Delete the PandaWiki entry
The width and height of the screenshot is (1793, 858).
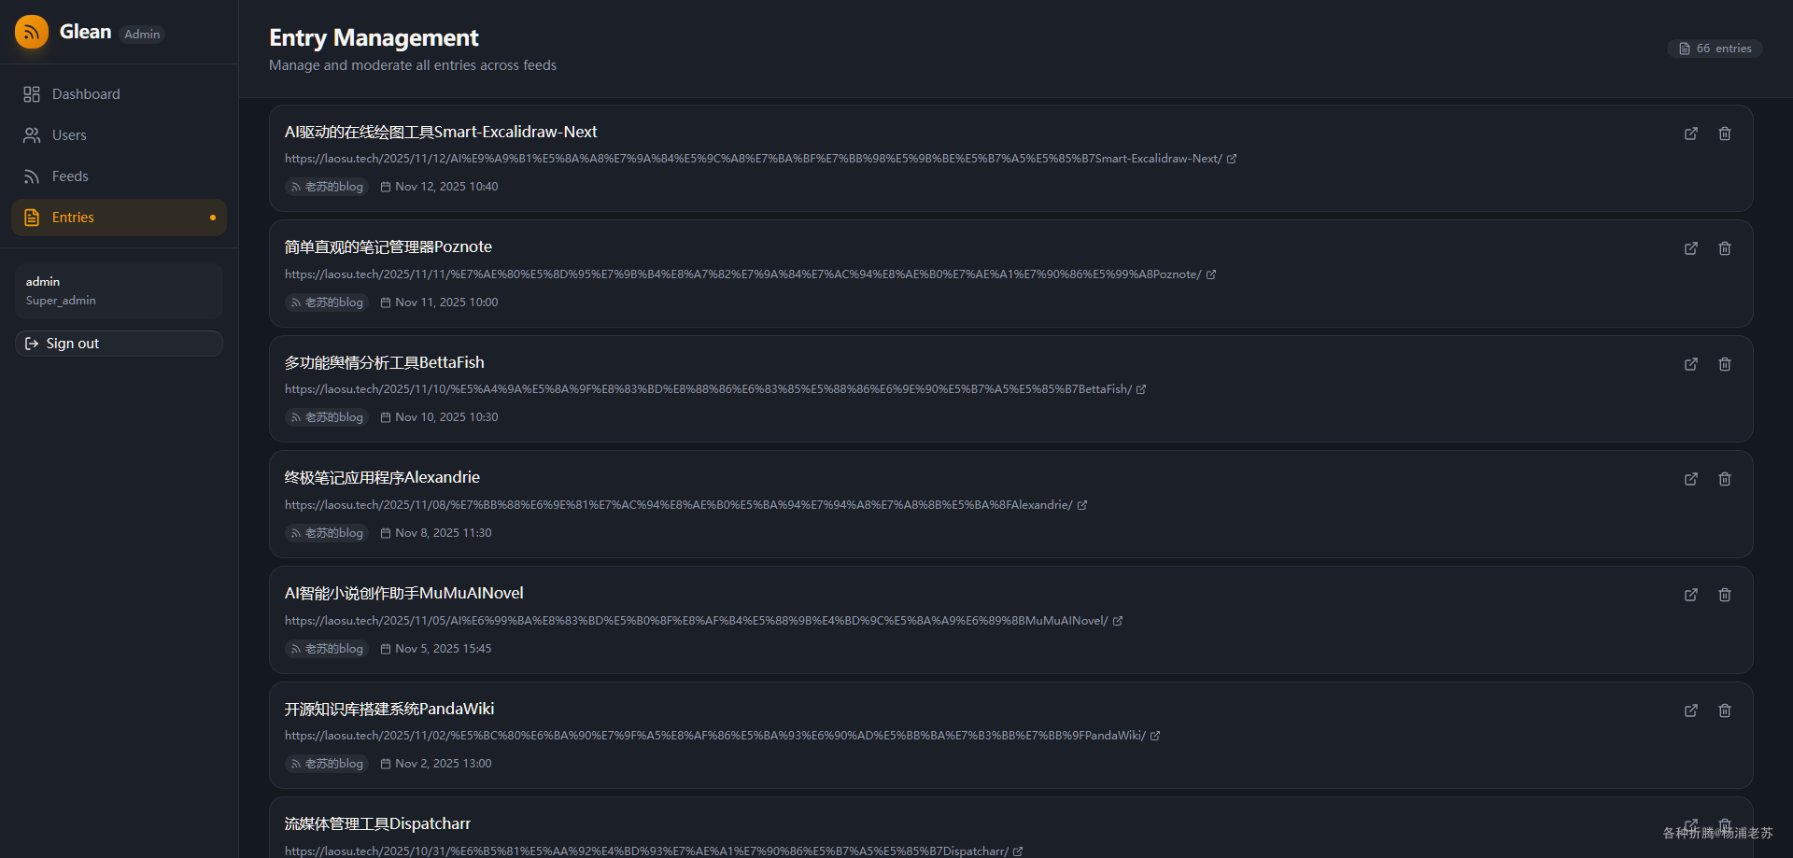[x=1725, y=710]
